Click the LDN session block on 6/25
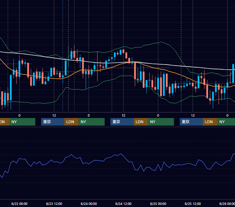Screen dimensions: 235x207 pyautogui.click(x=210, y=122)
